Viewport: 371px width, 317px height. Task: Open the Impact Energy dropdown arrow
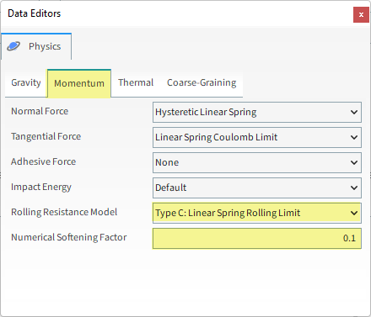[x=354, y=188]
